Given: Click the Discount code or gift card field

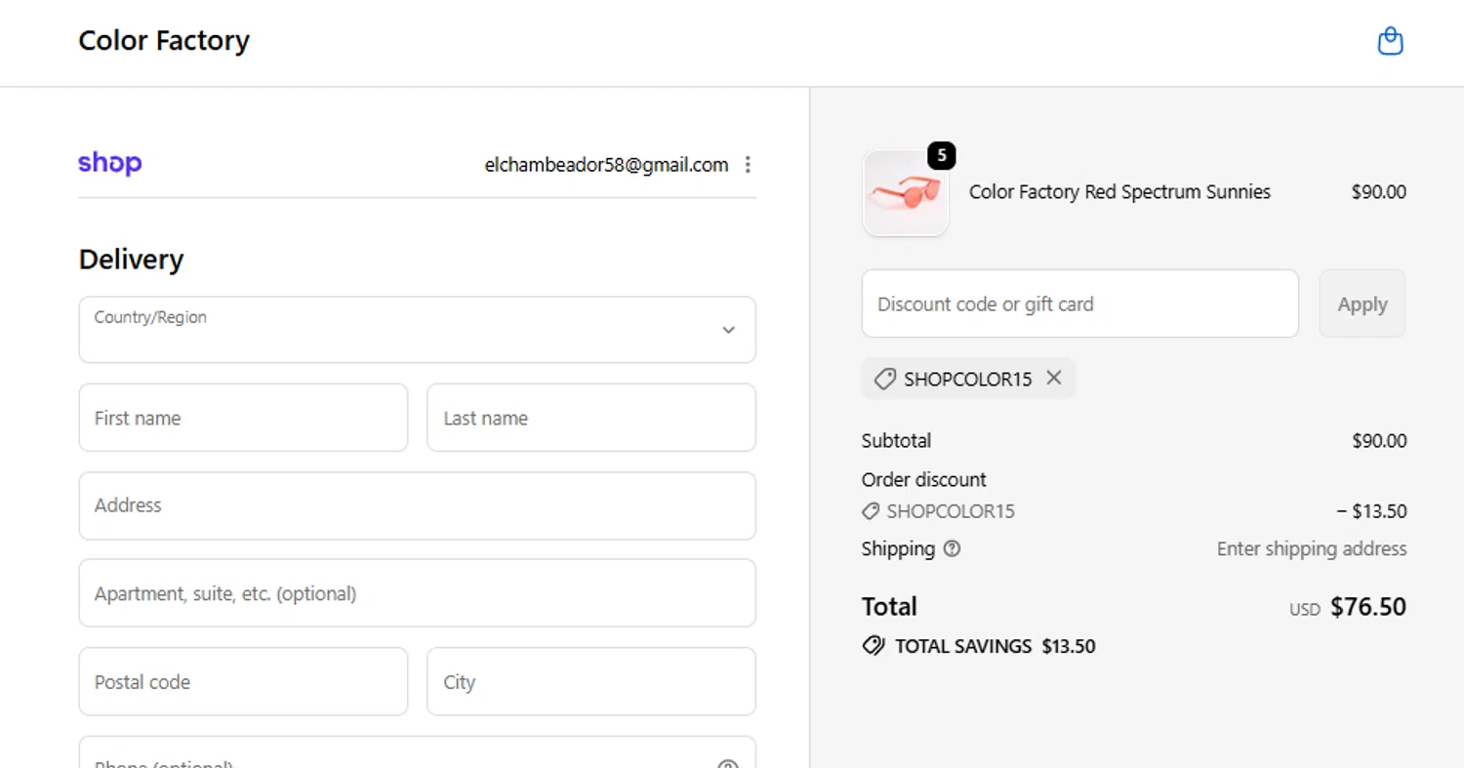Looking at the screenshot, I should click(x=1079, y=304).
